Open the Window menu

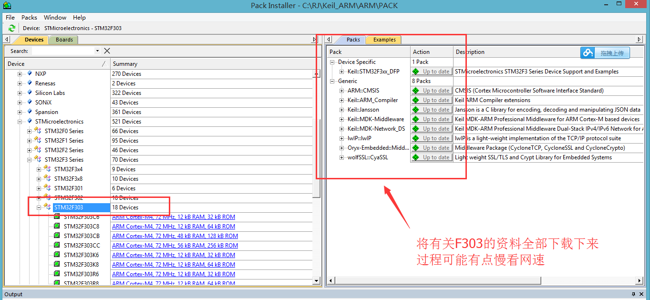[x=55, y=18]
